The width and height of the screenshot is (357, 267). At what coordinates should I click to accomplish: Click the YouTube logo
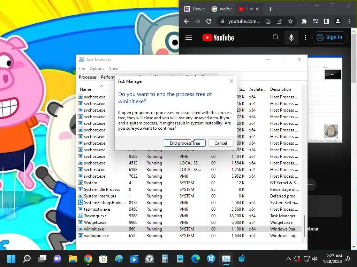[218, 38]
